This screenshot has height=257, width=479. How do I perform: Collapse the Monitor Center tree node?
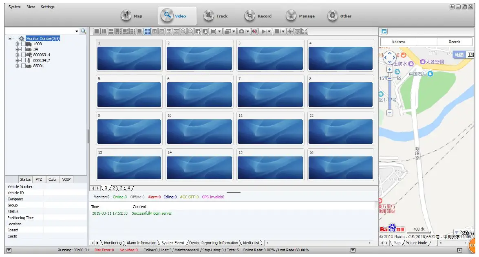pyautogui.click(x=11, y=38)
